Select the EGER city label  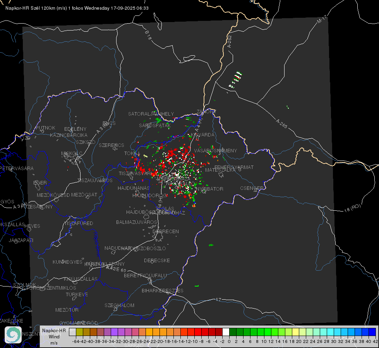(40, 183)
